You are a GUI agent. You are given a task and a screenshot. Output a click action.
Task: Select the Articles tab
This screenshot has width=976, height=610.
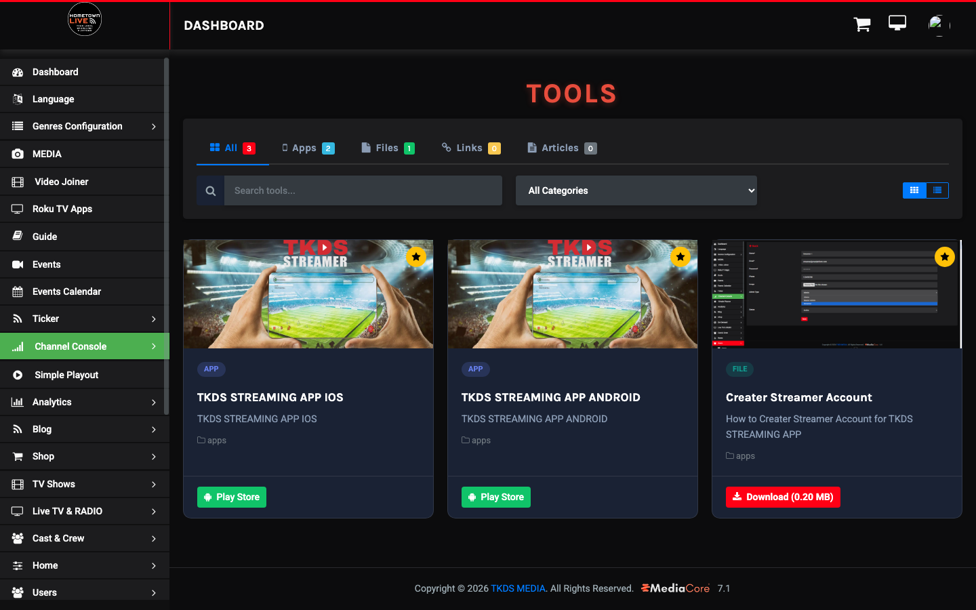(x=562, y=148)
